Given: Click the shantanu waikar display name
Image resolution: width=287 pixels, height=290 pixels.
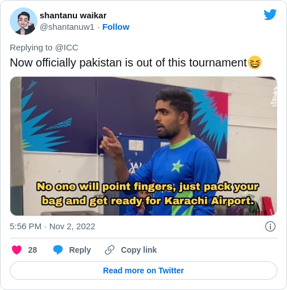Looking at the screenshot, I should [73, 15].
